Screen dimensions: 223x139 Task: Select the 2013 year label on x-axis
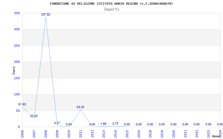104,134
